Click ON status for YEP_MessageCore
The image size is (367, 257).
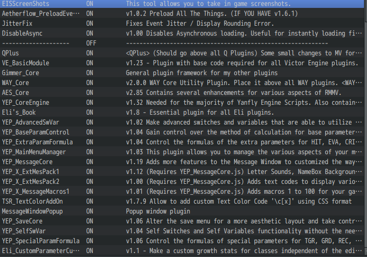89,162
